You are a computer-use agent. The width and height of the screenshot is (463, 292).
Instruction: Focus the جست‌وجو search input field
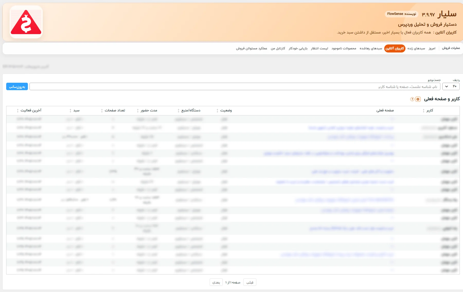click(x=235, y=87)
